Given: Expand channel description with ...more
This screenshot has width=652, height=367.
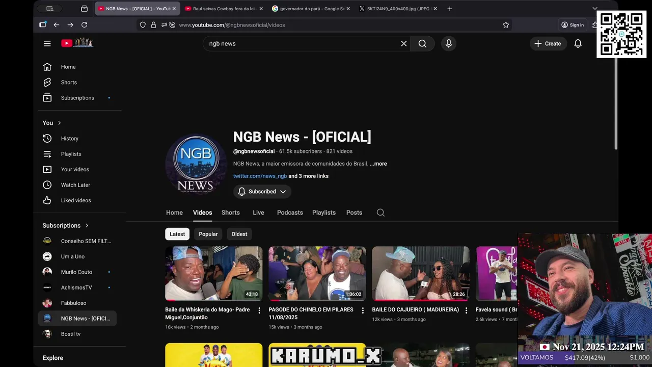Looking at the screenshot, I should coord(378,164).
